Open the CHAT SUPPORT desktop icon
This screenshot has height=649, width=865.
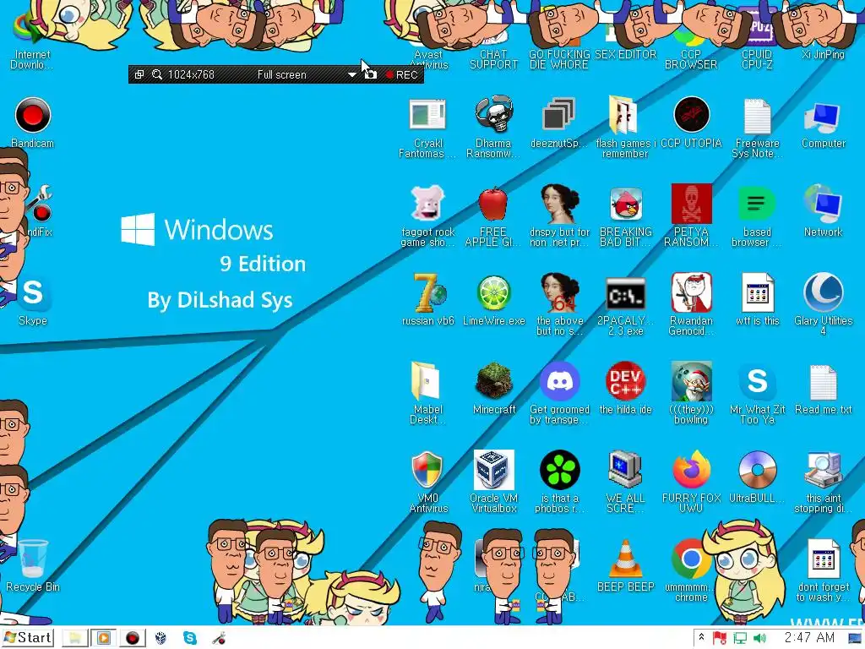pyautogui.click(x=493, y=60)
